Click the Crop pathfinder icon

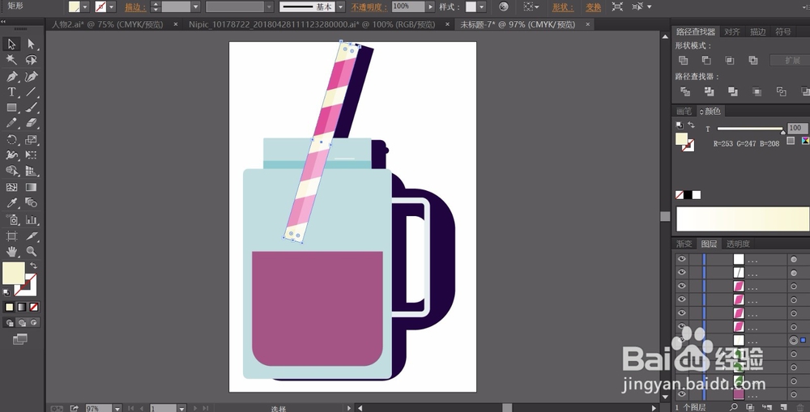tap(757, 91)
